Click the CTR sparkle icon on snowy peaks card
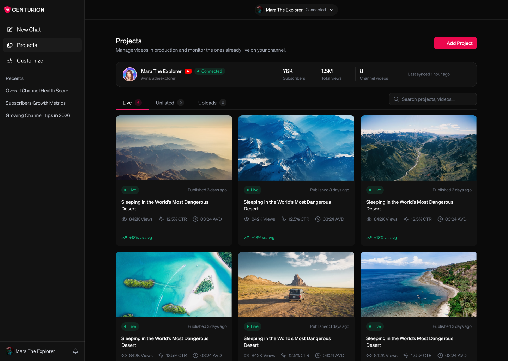Image resolution: width=508 pixels, height=361 pixels. (284, 219)
